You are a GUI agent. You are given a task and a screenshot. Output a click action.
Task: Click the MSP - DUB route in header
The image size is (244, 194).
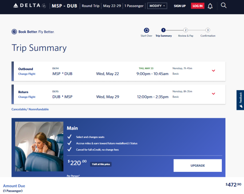(x=64, y=6)
